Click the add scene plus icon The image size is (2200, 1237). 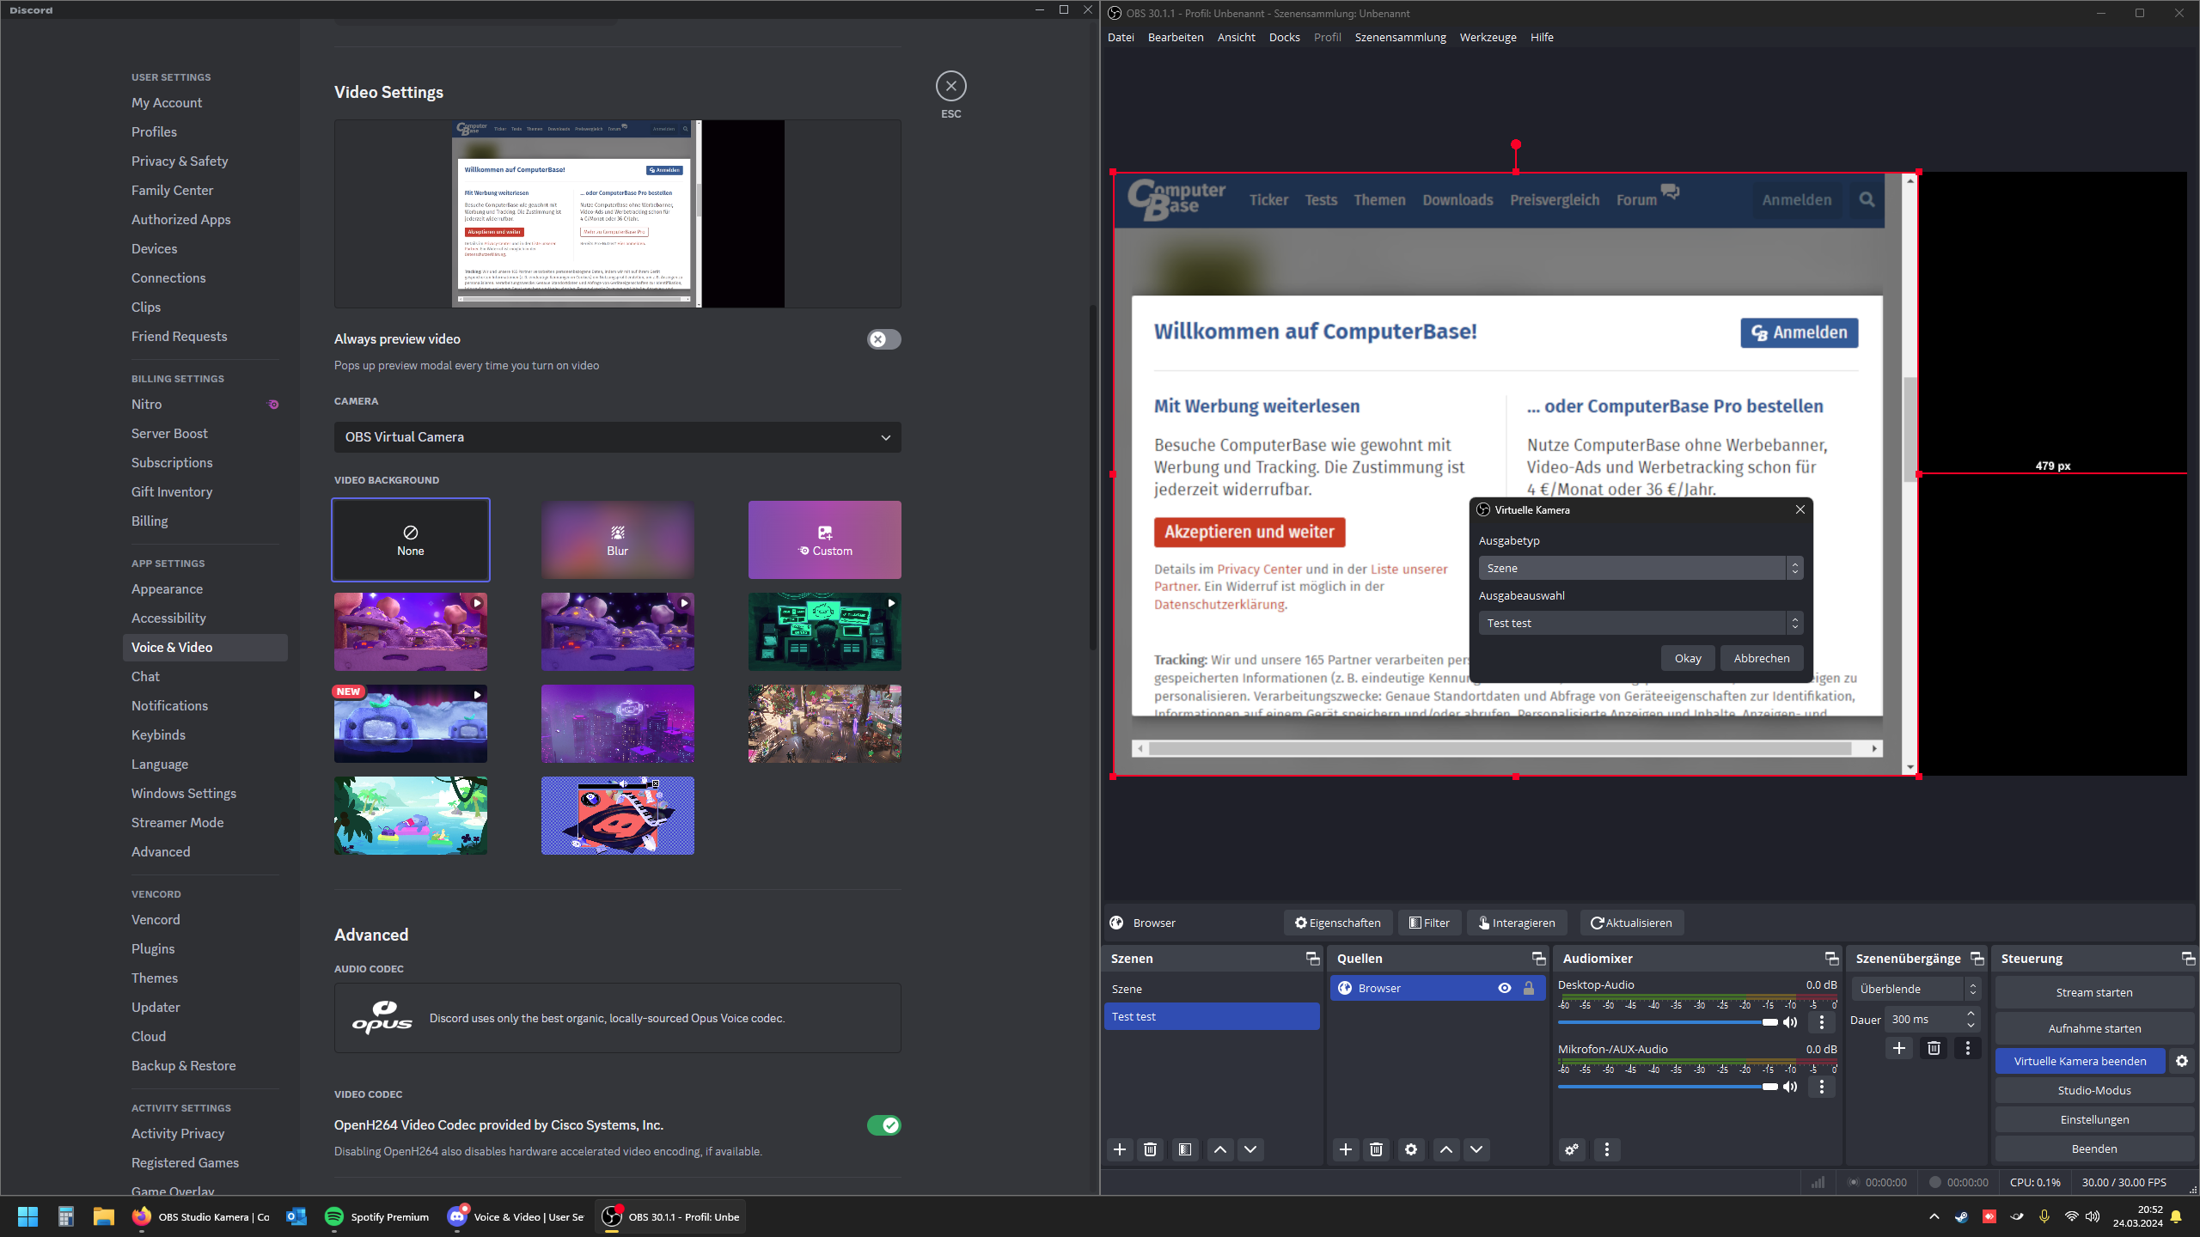[x=1120, y=1149]
